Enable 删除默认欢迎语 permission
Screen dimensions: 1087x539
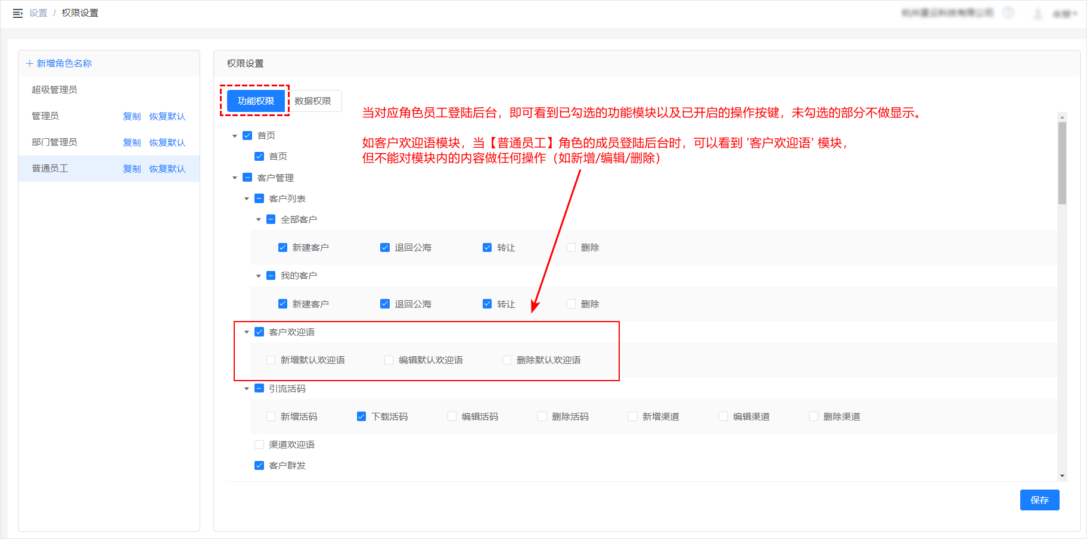(507, 360)
